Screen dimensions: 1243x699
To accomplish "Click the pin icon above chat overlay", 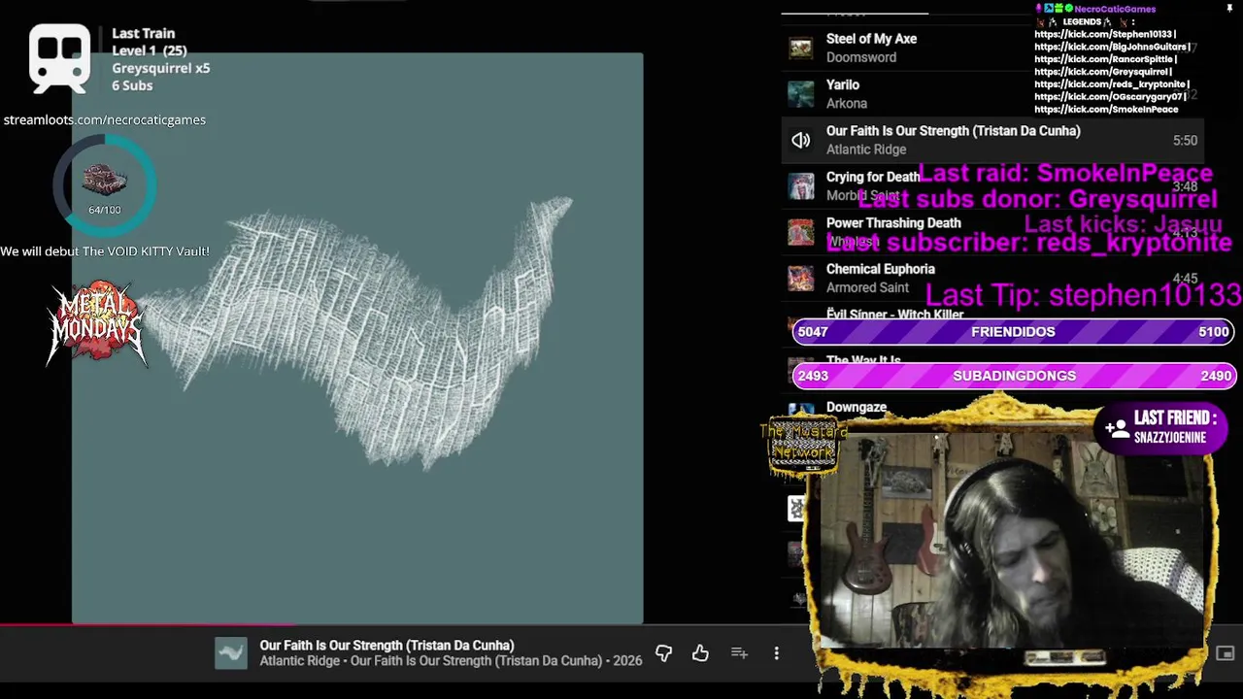I will [1229, 9].
